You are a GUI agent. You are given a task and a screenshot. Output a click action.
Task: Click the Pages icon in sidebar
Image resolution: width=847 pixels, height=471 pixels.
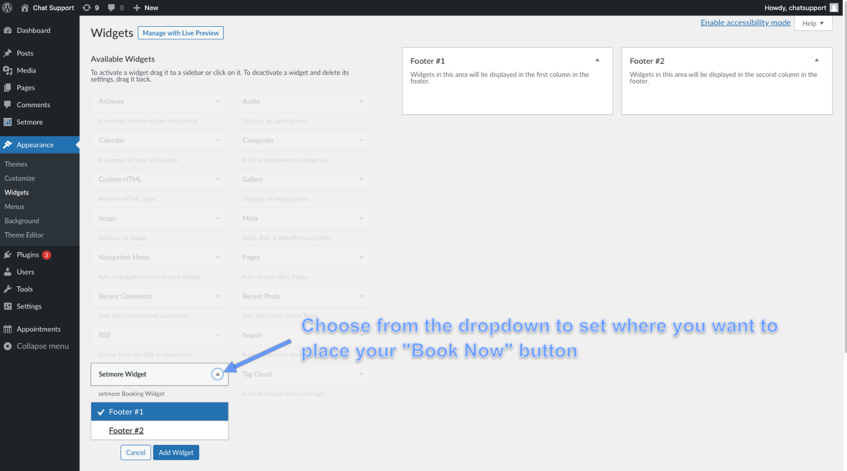point(8,88)
